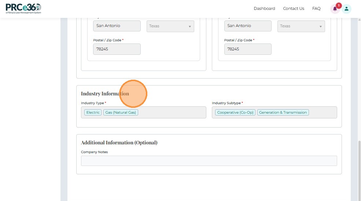The width and height of the screenshot is (361, 201).
Task: Go to Dashboard
Action: (x=264, y=8)
